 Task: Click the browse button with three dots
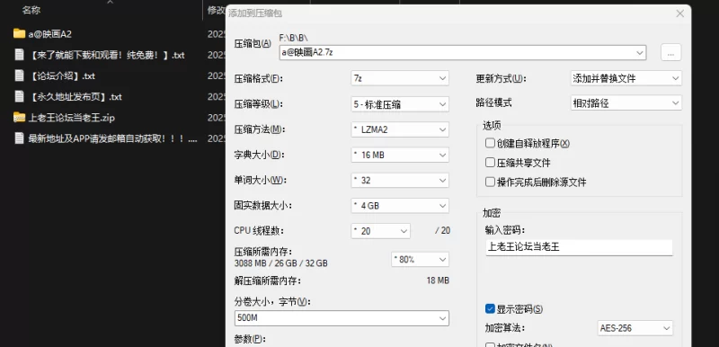[670, 53]
